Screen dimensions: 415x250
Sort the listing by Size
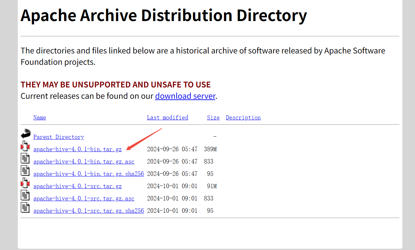(213, 118)
